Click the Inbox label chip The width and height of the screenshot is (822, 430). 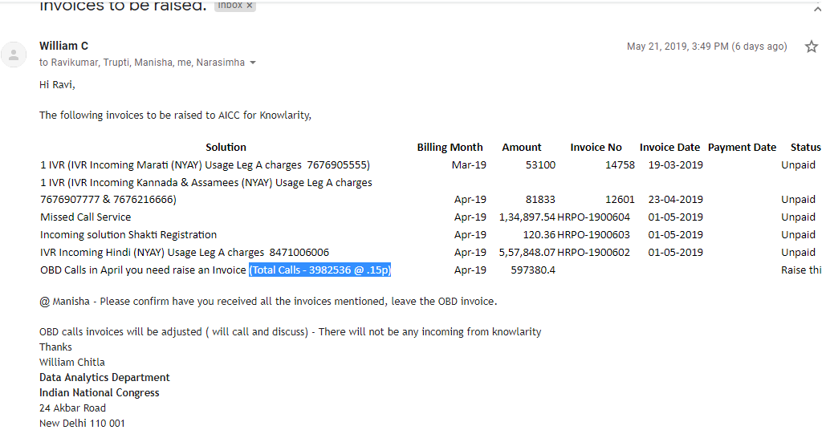tap(230, 5)
